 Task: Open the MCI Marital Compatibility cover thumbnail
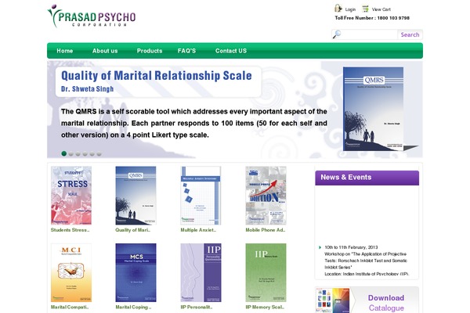pos(71,272)
